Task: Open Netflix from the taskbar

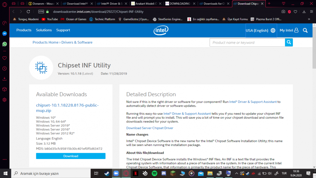Action: point(136,173)
